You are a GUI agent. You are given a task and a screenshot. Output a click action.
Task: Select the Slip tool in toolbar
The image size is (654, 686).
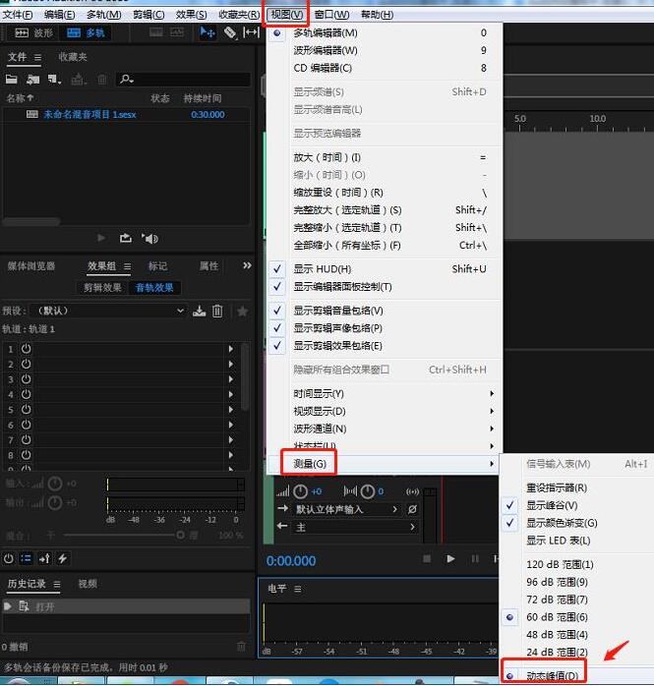pyautogui.click(x=251, y=32)
